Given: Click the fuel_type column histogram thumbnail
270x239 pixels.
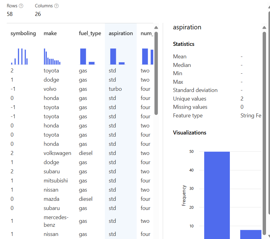Looking at the screenshot, I should (x=87, y=57).
